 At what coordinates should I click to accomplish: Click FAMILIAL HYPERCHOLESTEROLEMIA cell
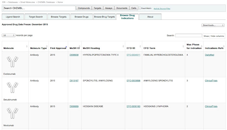pos(163,55)
